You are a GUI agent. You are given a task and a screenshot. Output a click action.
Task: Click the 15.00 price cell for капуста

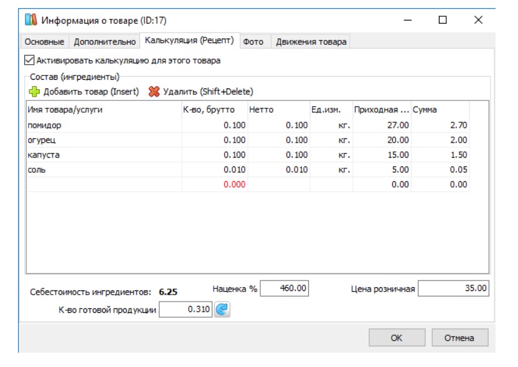coord(382,155)
